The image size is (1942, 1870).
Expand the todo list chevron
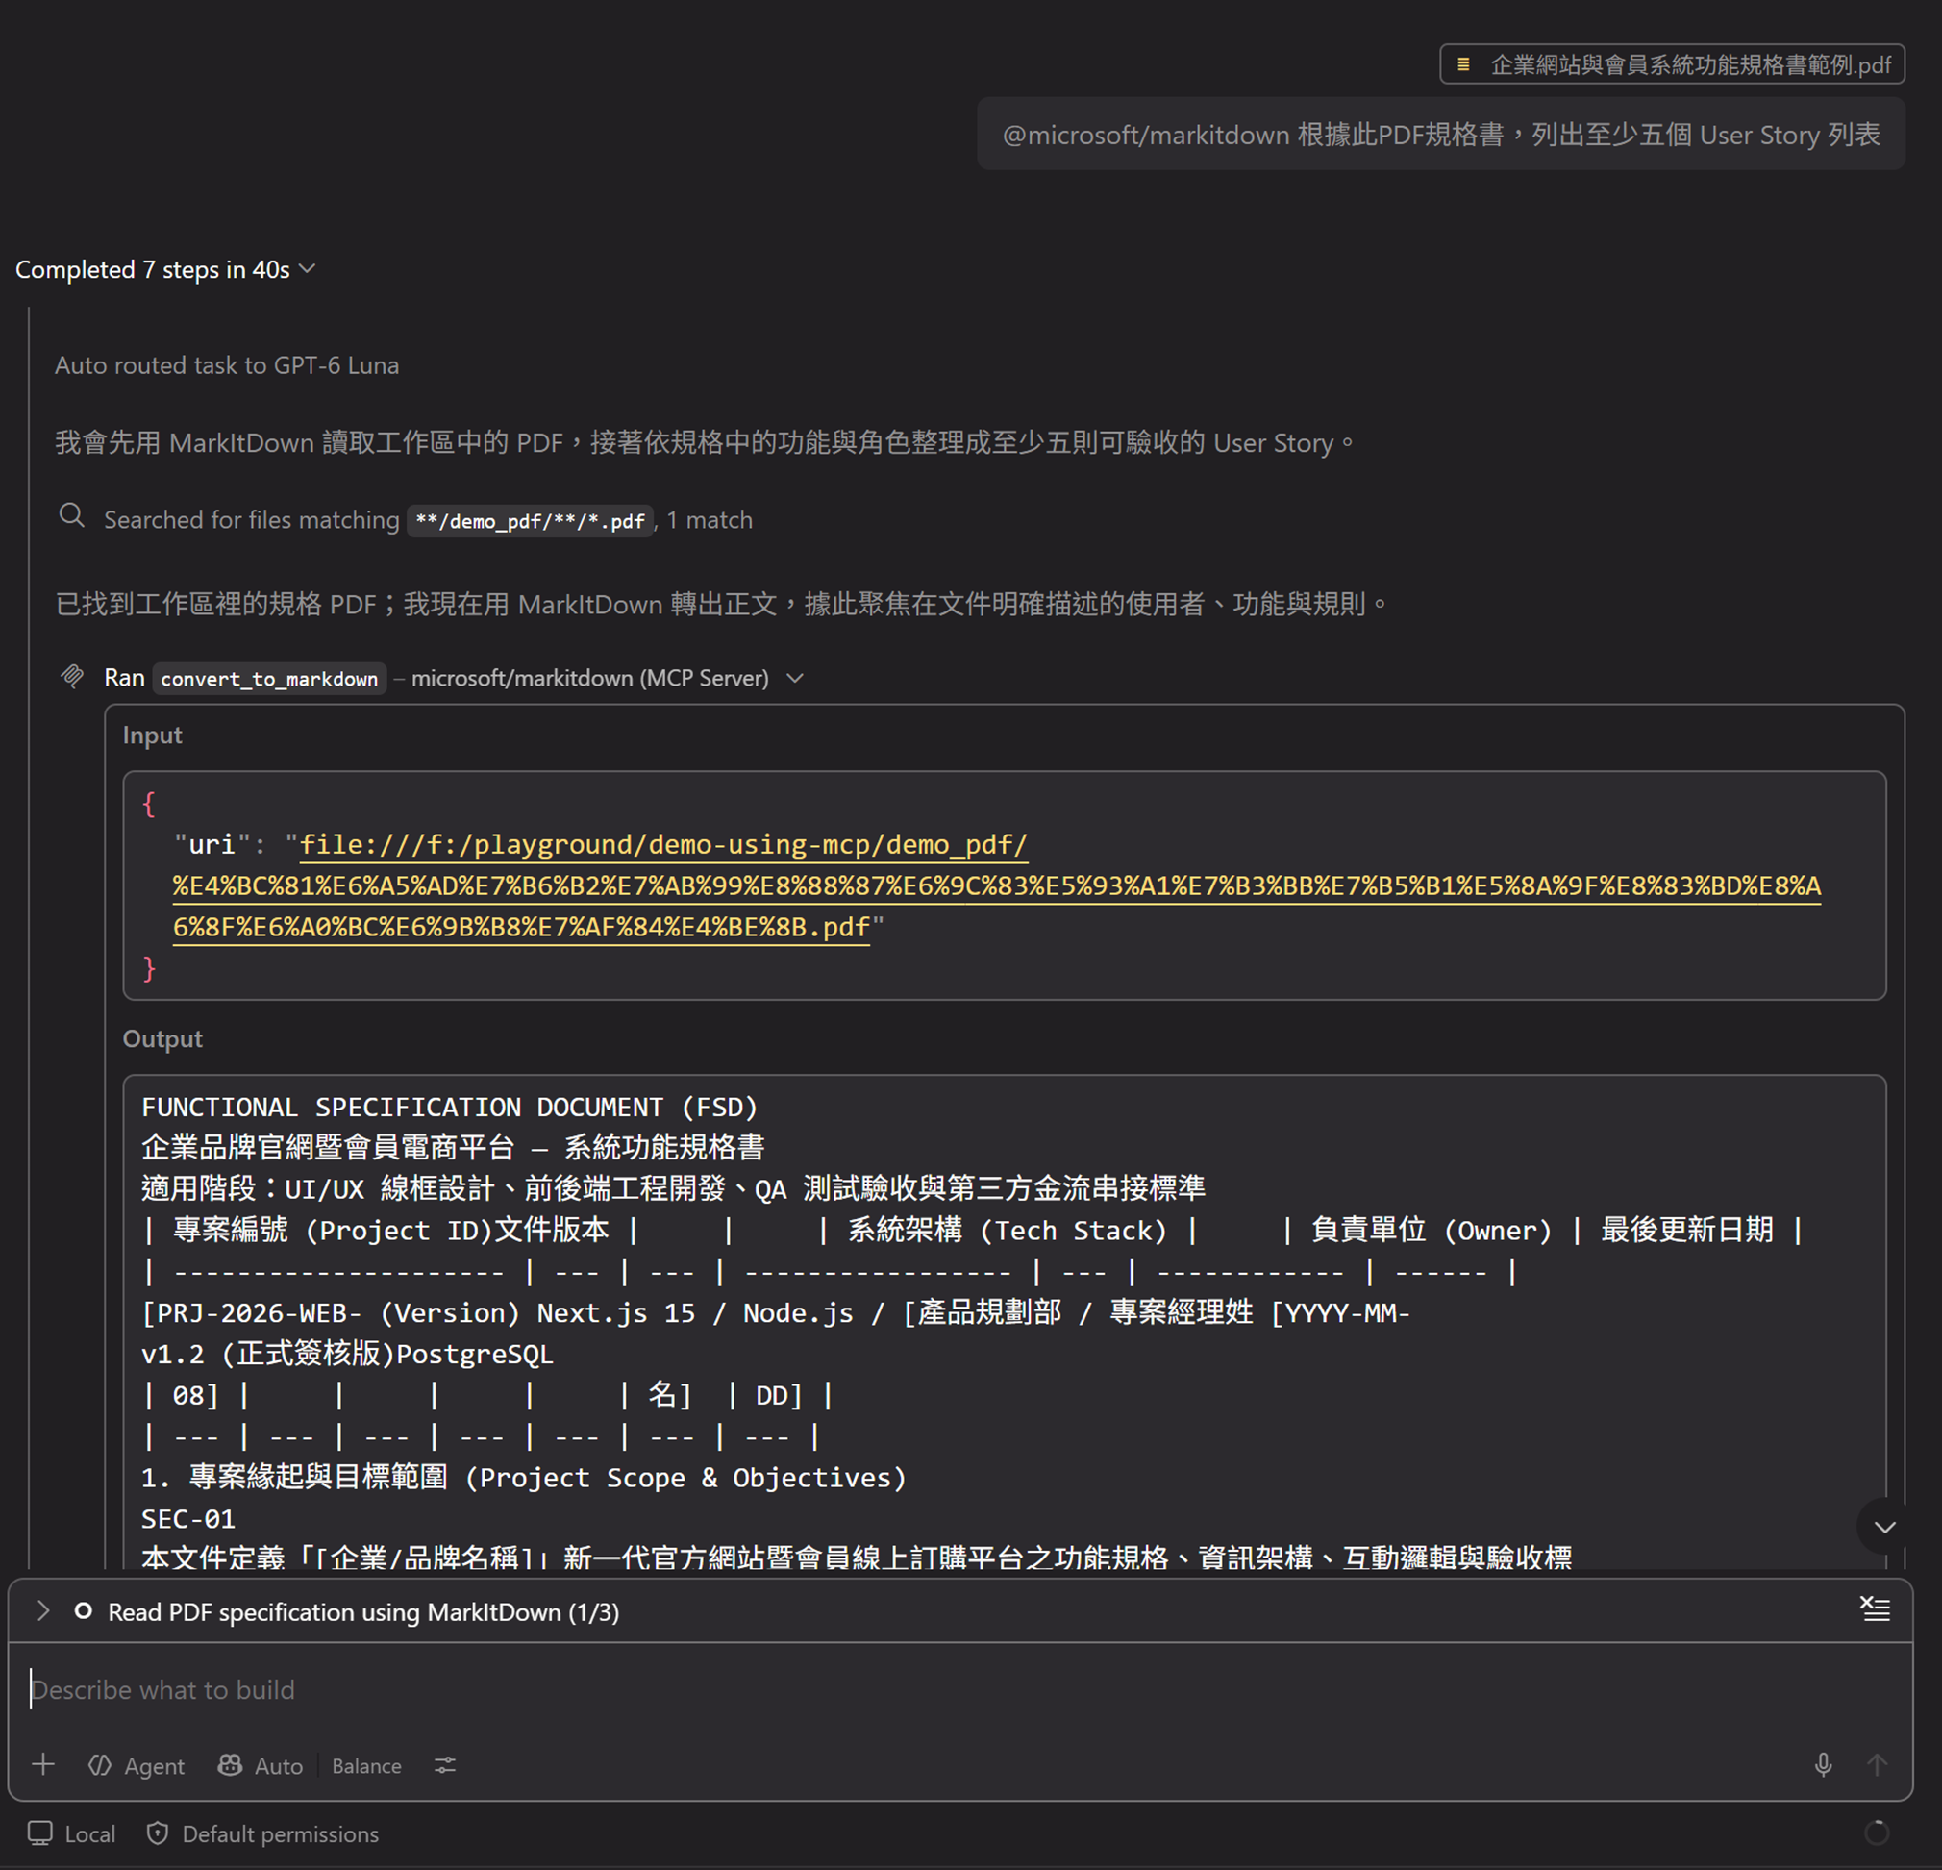tap(42, 1610)
